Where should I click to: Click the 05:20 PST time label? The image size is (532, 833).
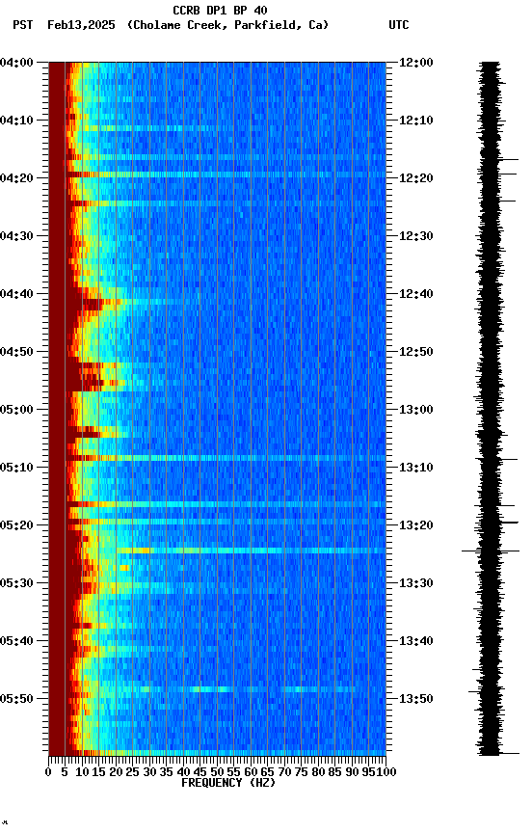point(16,525)
